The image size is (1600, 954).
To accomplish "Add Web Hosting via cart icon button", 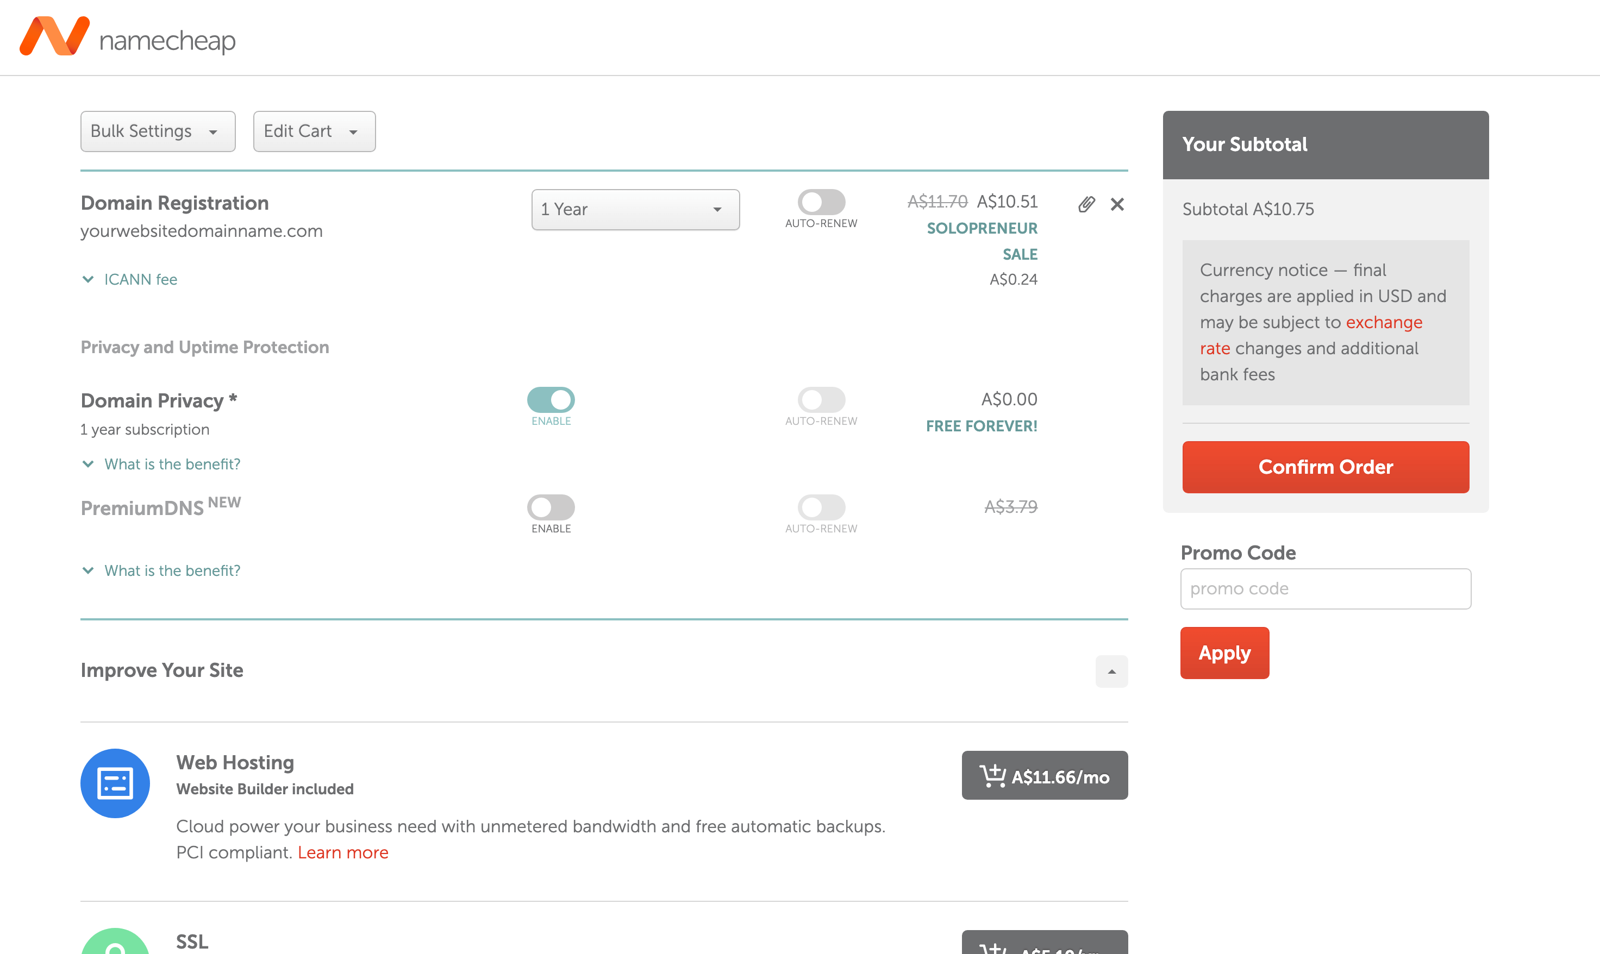I will [1045, 775].
